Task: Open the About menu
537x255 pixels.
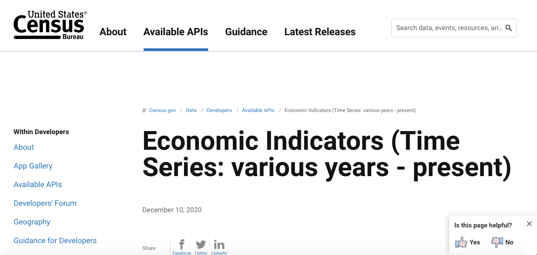Action: coord(113,32)
